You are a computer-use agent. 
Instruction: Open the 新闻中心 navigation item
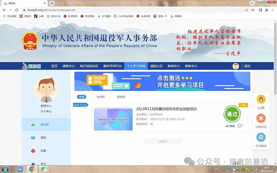click(174, 66)
